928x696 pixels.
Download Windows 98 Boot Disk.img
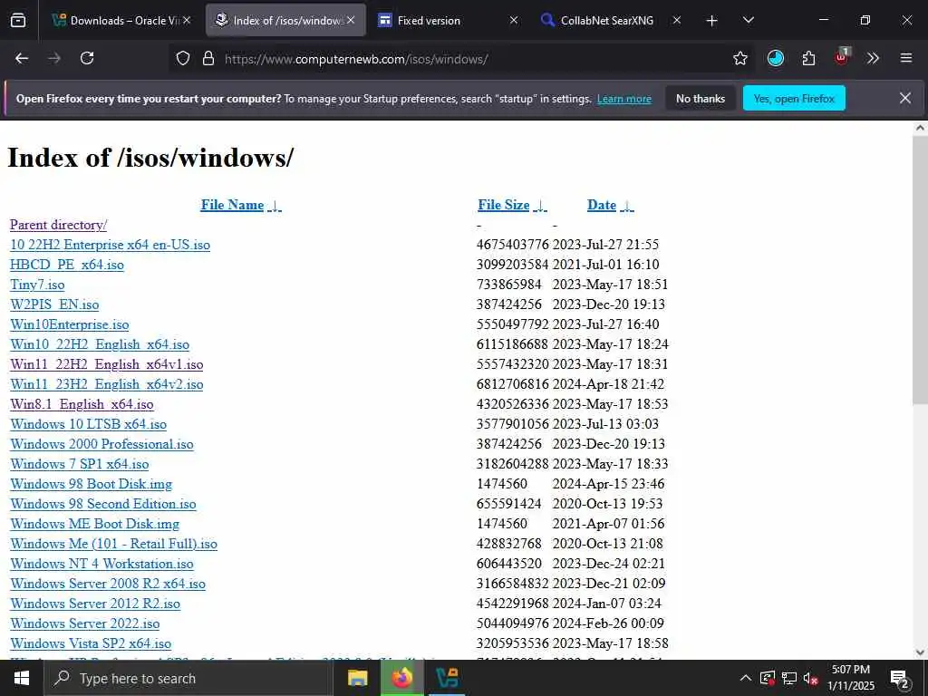pyautogui.click(x=92, y=484)
